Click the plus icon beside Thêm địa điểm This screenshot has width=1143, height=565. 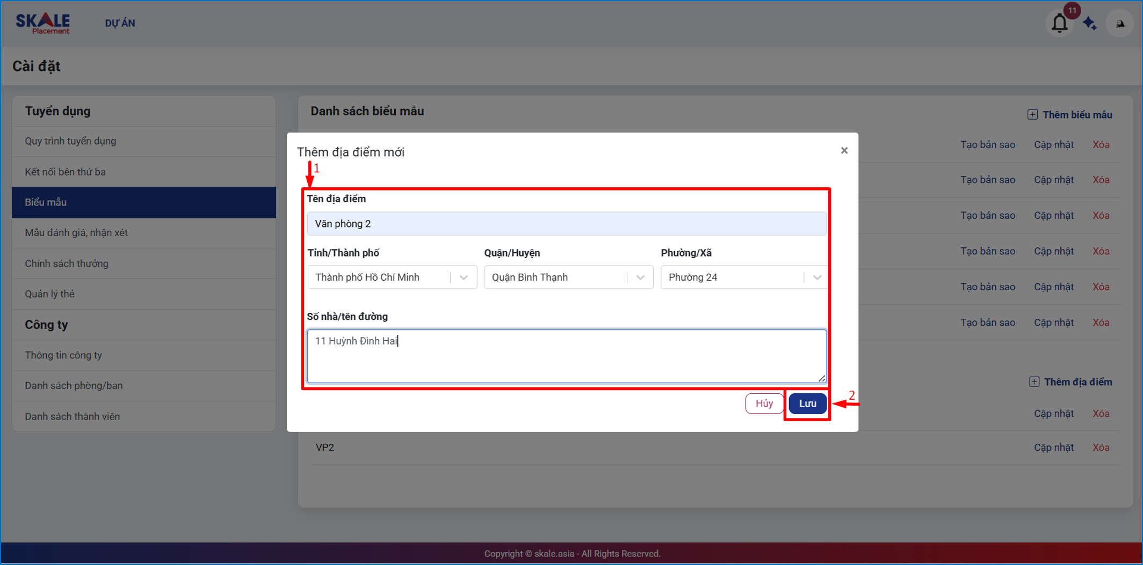1034,382
